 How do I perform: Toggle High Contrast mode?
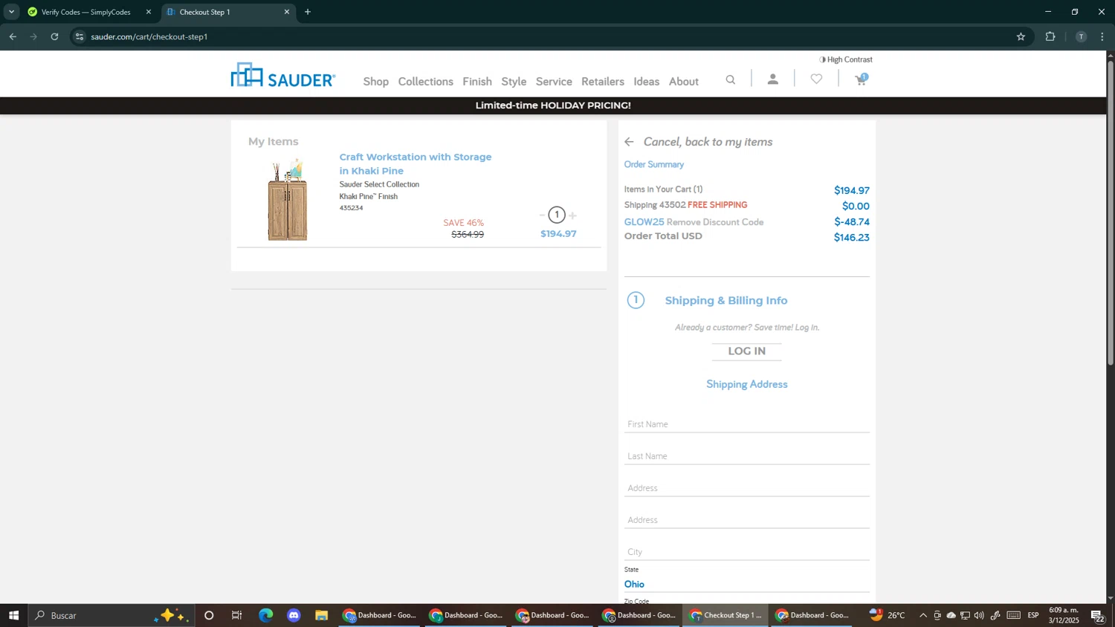click(x=846, y=59)
